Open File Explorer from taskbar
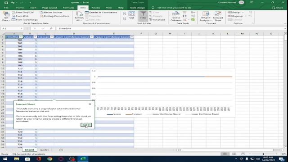This screenshot has height=162, width=288. [17, 159]
